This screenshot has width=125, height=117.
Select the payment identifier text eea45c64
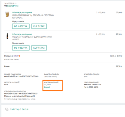tap(21, 93)
